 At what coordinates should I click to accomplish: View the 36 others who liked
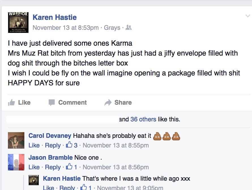(143, 119)
